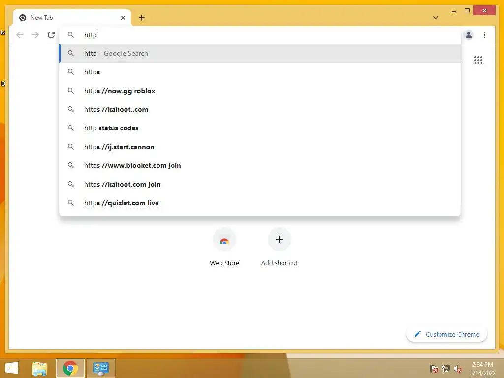Open the Chrome profile avatar menu

pyautogui.click(x=469, y=35)
